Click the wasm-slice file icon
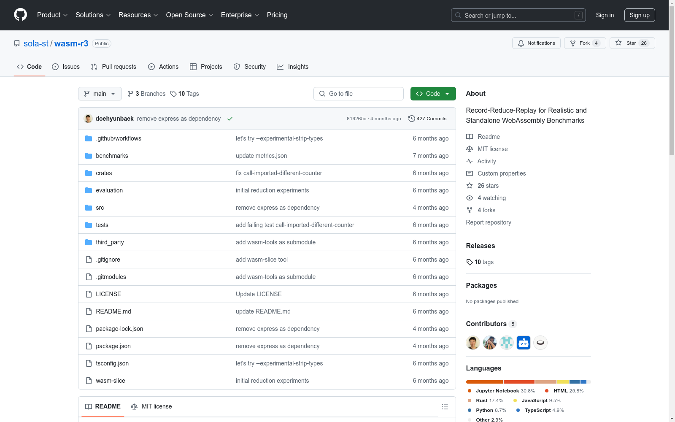This screenshot has width=675, height=422. click(89, 381)
